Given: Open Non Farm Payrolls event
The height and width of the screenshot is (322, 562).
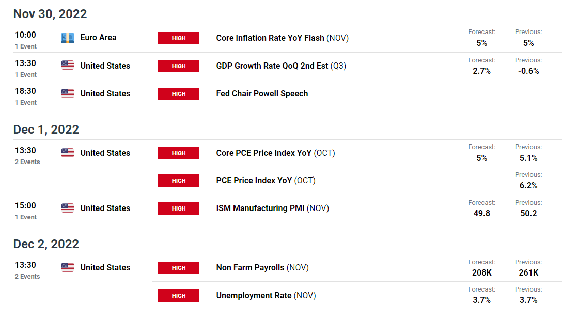Looking at the screenshot, I should [x=262, y=267].
